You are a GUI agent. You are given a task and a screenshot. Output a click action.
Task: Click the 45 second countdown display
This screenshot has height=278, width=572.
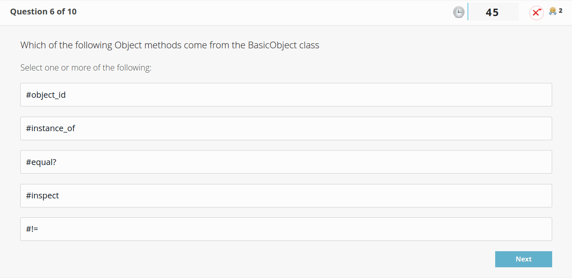coord(493,12)
